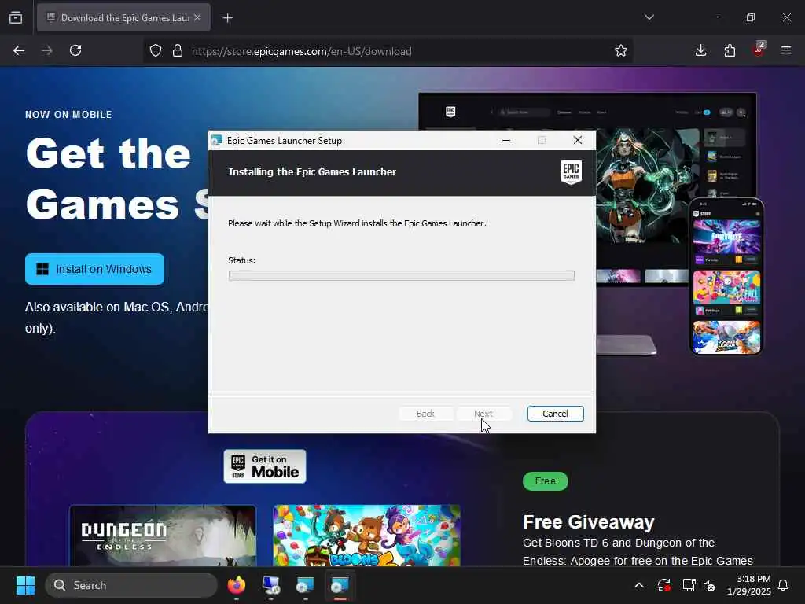The image size is (805, 604).
Task: Open a new browser tab
Action: [227, 18]
